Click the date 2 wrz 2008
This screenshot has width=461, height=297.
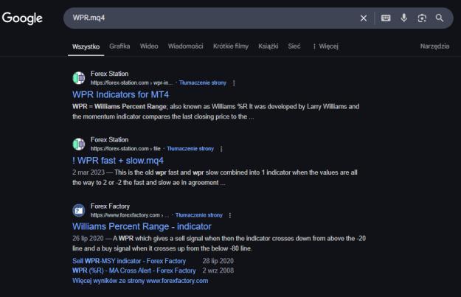point(218,270)
